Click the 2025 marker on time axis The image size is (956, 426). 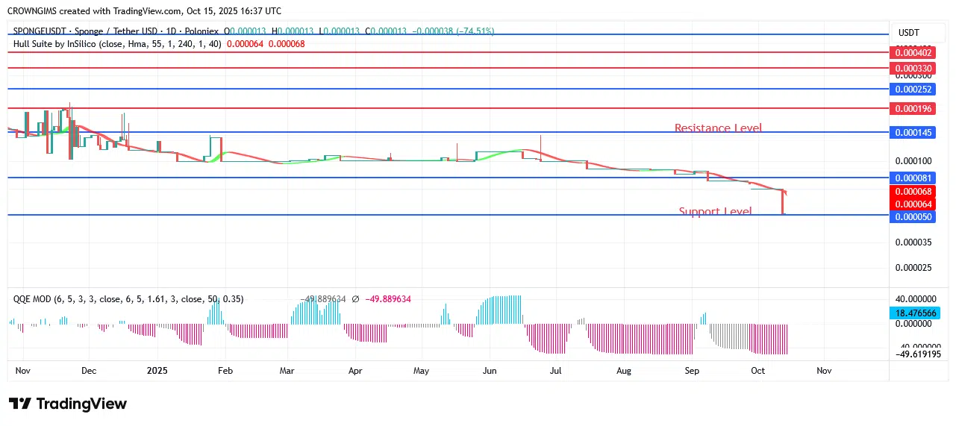click(x=157, y=370)
